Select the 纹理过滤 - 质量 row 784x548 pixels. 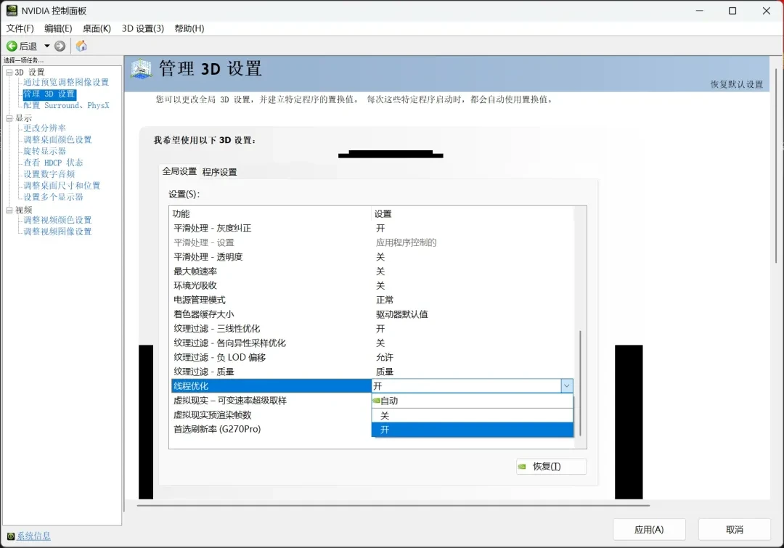[x=372, y=372]
